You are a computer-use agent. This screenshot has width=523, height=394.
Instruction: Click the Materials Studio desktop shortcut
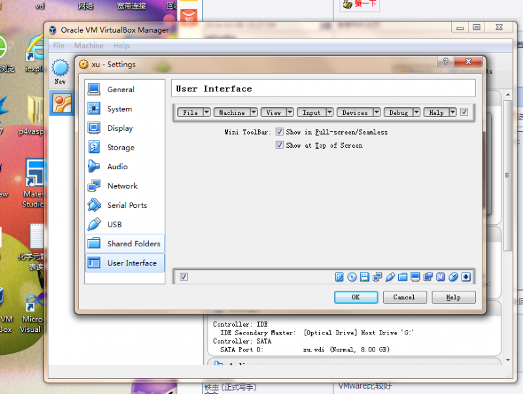(x=33, y=184)
